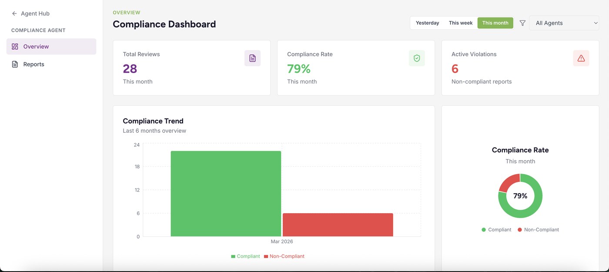
Task: Click the green Compliant legend dot under donut
Action: tap(484, 230)
